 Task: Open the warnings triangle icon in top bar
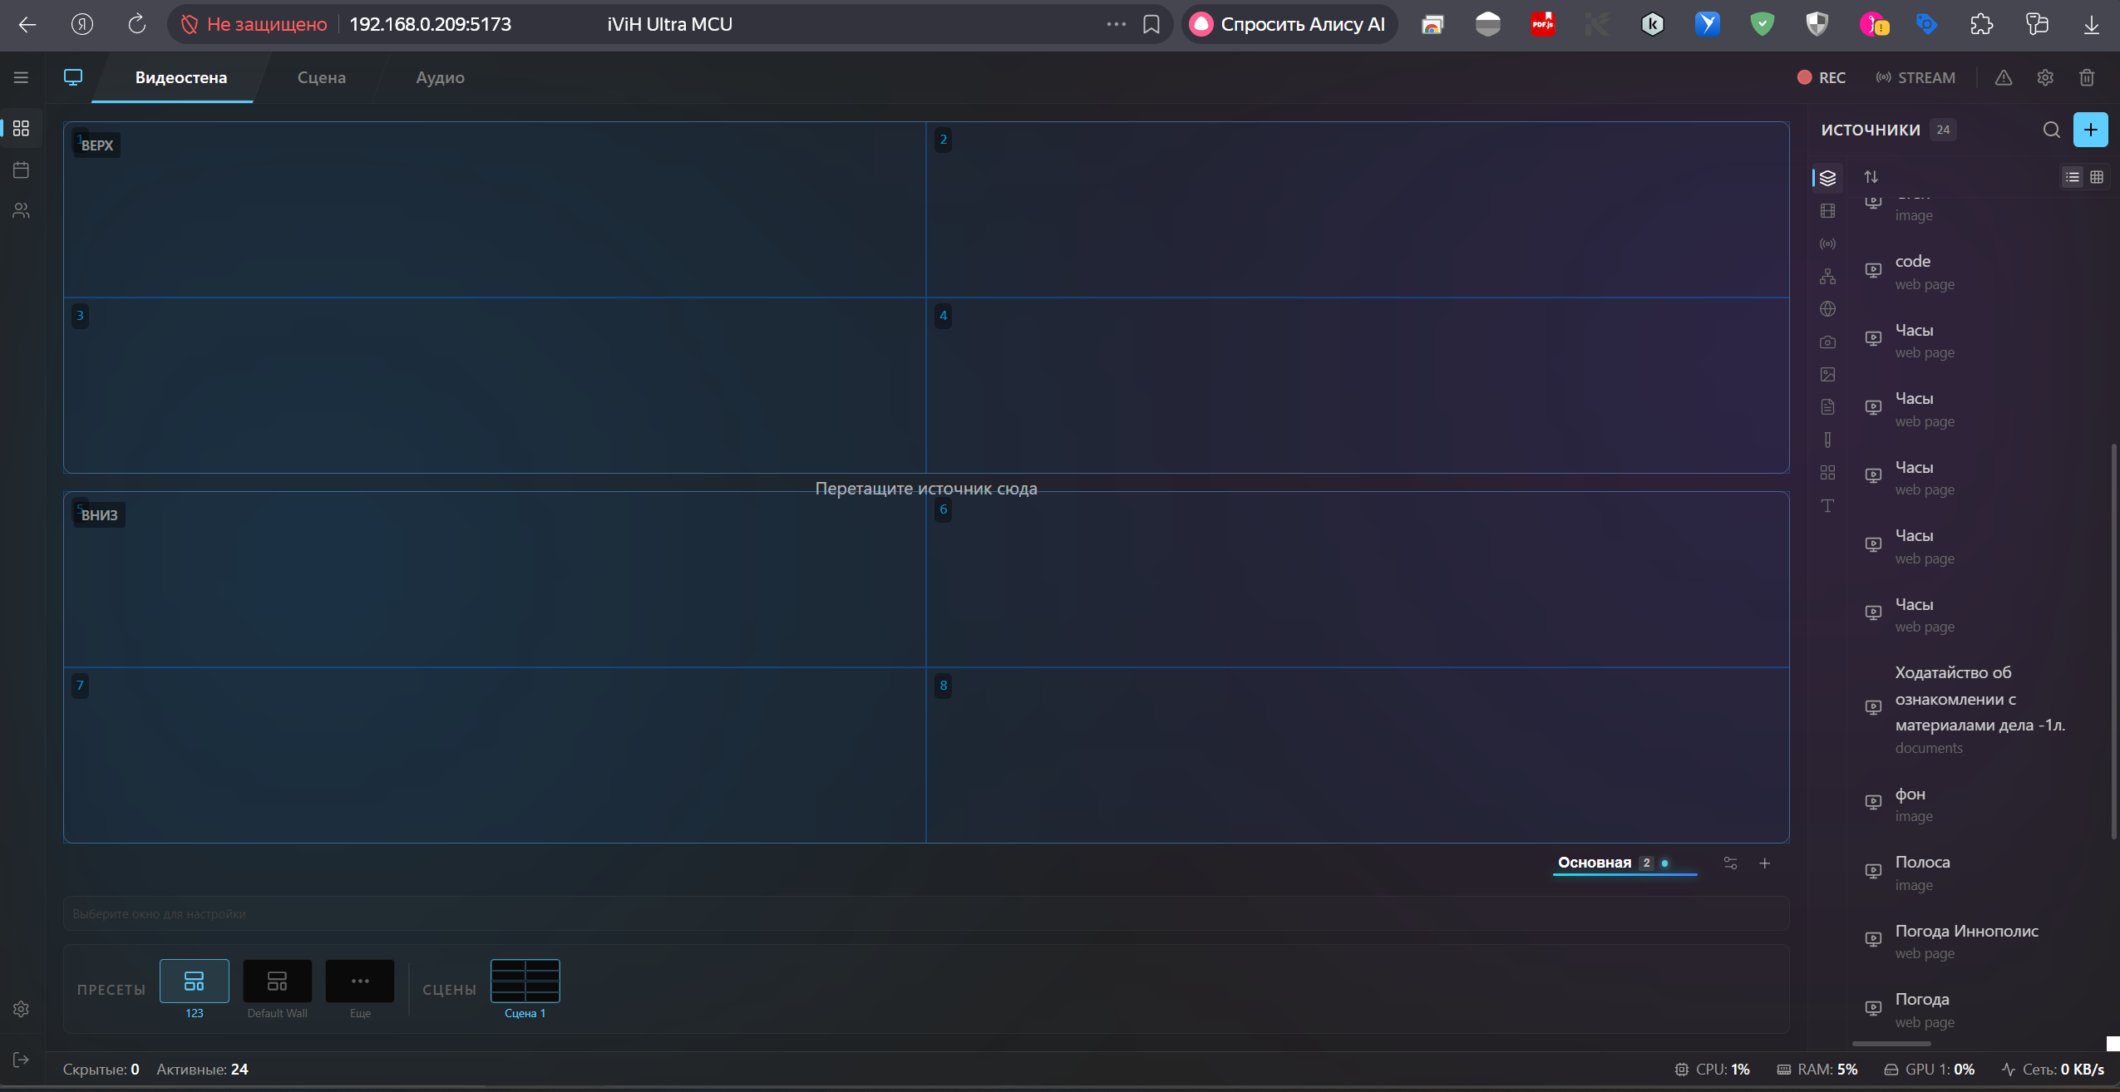pos(2004,77)
